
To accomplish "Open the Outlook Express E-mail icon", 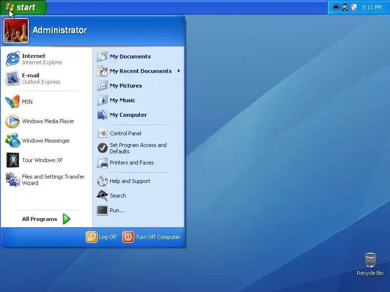I will pyautogui.click(x=13, y=78).
